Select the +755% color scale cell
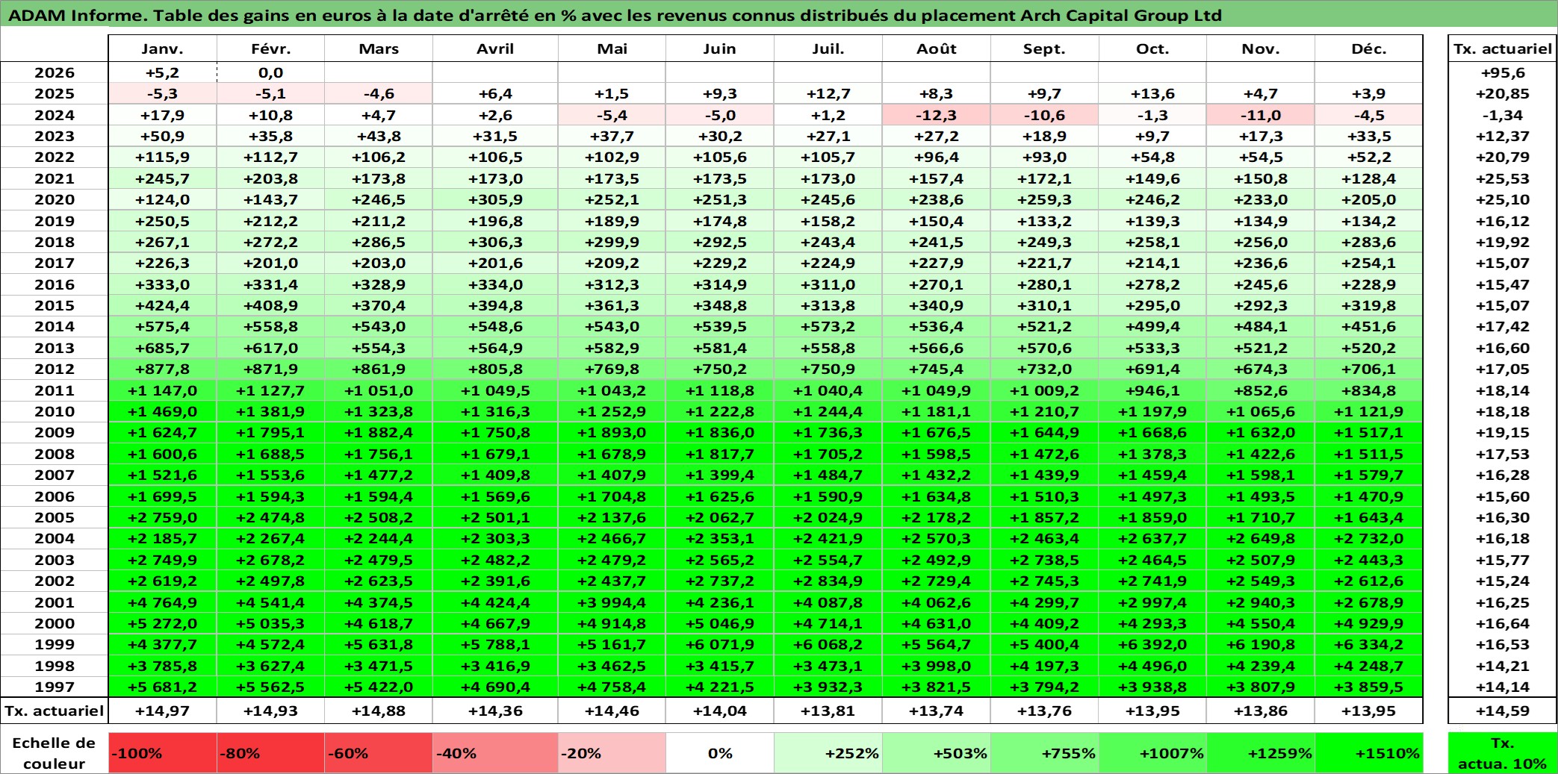Image resolution: width=1558 pixels, height=774 pixels. tap(1044, 753)
